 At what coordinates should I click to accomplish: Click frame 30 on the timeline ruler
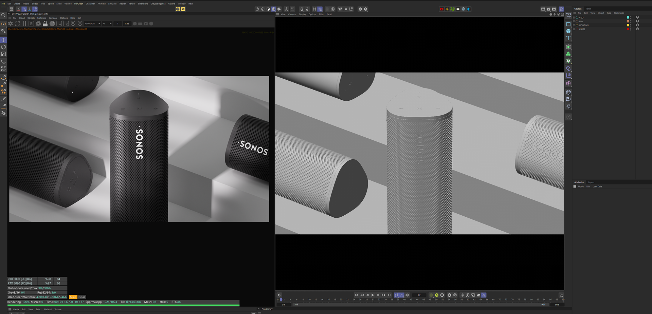373,299
